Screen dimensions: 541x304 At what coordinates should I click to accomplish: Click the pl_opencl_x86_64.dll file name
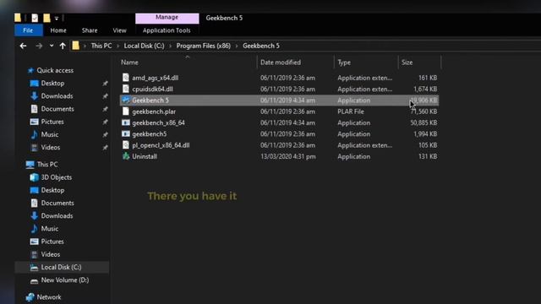click(161, 145)
